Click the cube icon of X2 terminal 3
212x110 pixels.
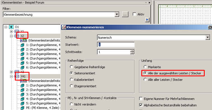pos(22,54)
